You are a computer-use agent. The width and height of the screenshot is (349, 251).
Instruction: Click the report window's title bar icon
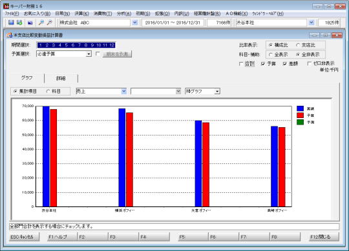tap(9, 35)
